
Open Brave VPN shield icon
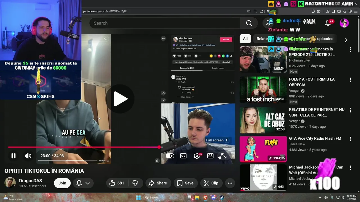(x=350, y=11)
